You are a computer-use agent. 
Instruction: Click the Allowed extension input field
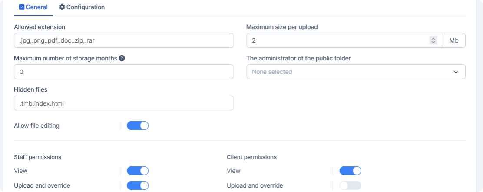(123, 40)
